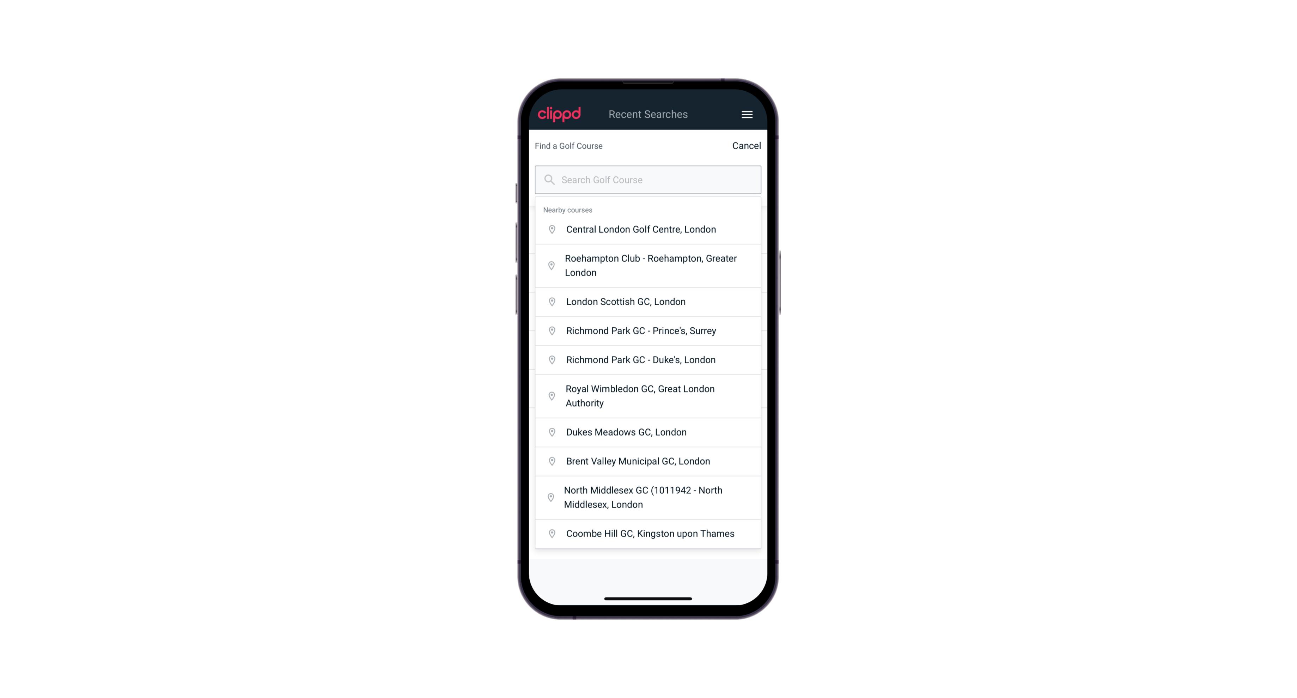Select North Middlesex GC 1011942 London
This screenshot has width=1297, height=698.
click(648, 497)
